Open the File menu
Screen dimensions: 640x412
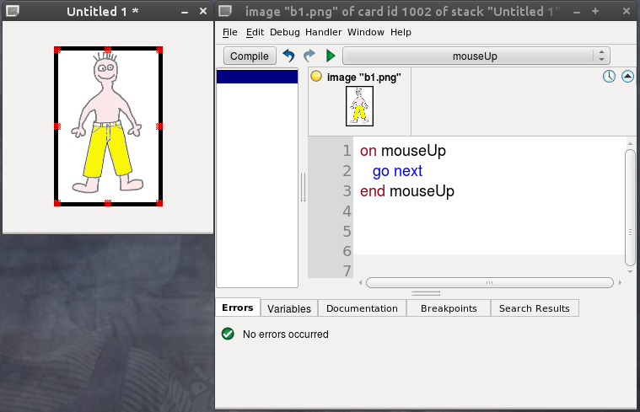230,32
